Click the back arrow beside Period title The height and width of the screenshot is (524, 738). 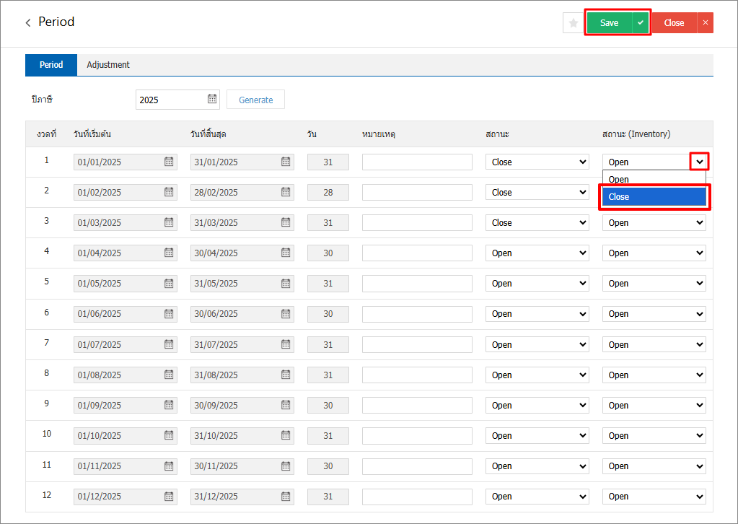coord(28,23)
